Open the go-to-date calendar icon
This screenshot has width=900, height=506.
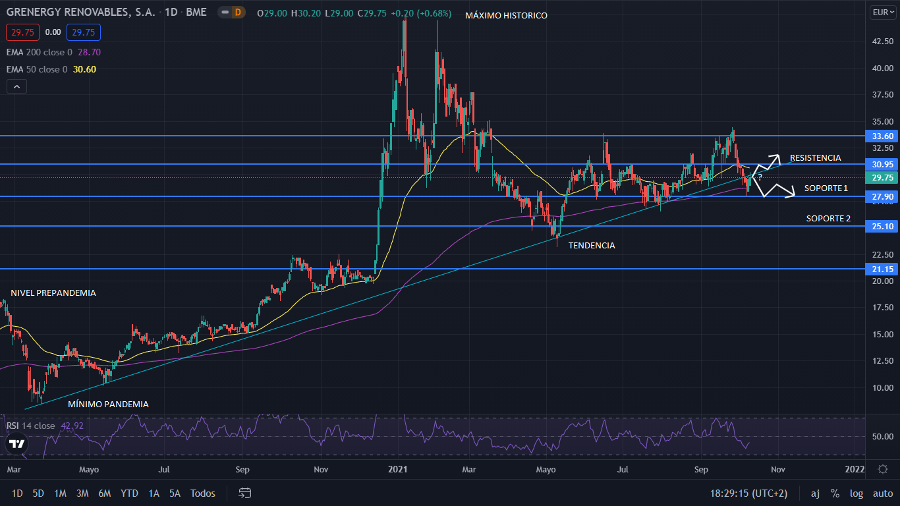point(245,493)
